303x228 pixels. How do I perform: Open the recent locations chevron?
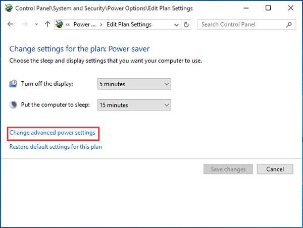click(x=36, y=25)
